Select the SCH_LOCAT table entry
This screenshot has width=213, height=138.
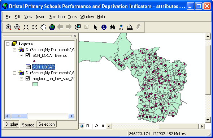(x=43, y=67)
